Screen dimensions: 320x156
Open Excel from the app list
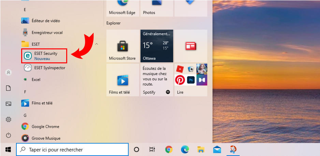click(36, 79)
